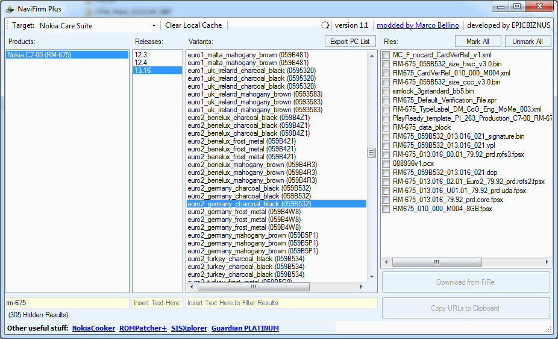Click Variants horizontal scroll right arrow
The image size is (558, 339).
(361, 287)
